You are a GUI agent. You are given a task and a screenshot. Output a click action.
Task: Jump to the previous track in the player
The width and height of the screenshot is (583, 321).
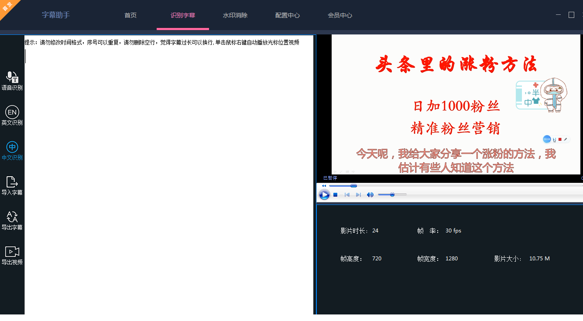point(347,195)
